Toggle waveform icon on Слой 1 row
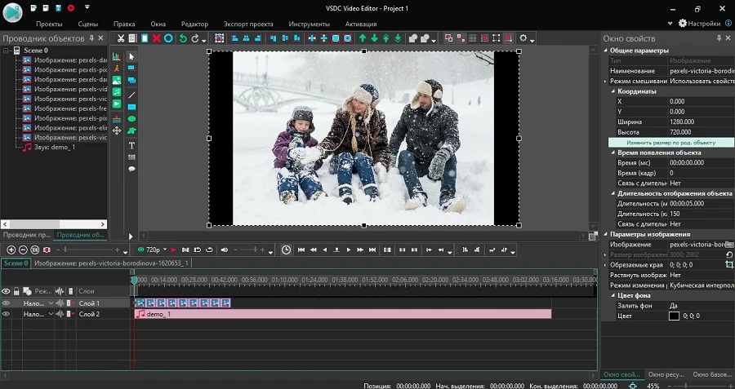Image resolution: width=735 pixels, height=389 pixels. click(60, 303)
